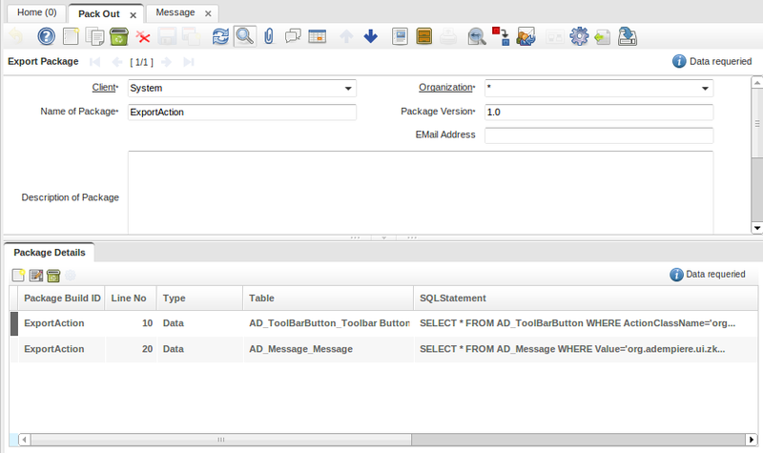Click the Process gear icon in toolbar
The height and width of the screenshot is (453, 763).
coord(579,36)
